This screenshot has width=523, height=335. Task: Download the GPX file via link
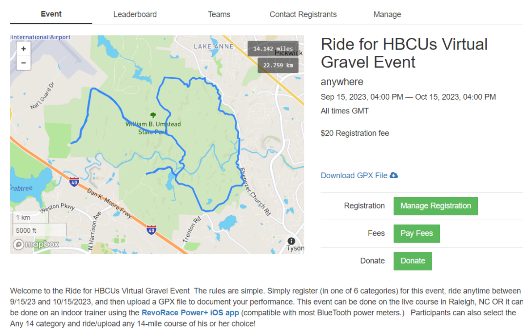coord(354,176)
